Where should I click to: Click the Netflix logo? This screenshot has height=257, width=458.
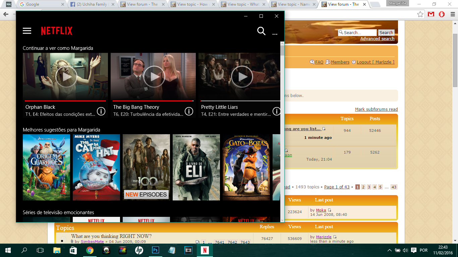pos(57,31)
